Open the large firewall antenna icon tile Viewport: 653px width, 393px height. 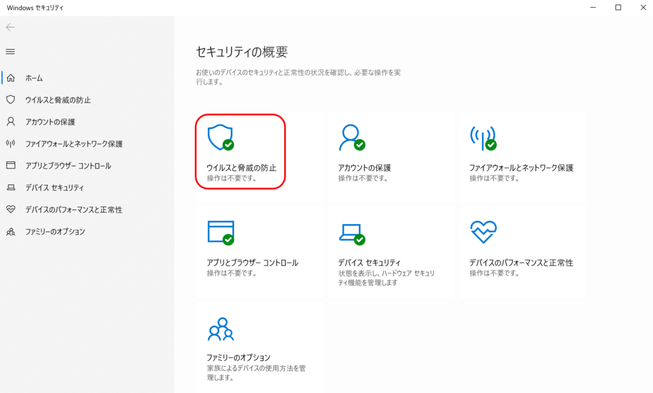[x=483, y=138]
